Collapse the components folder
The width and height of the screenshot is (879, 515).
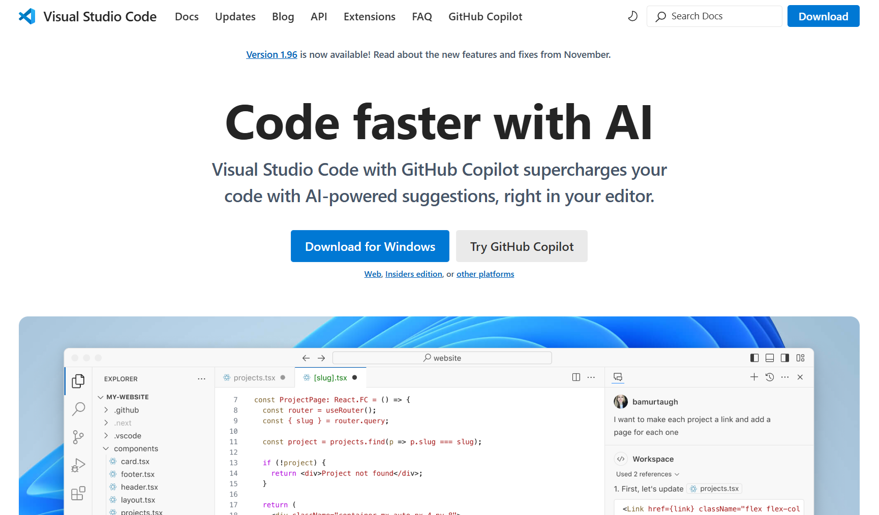click(x=106, y=448)
